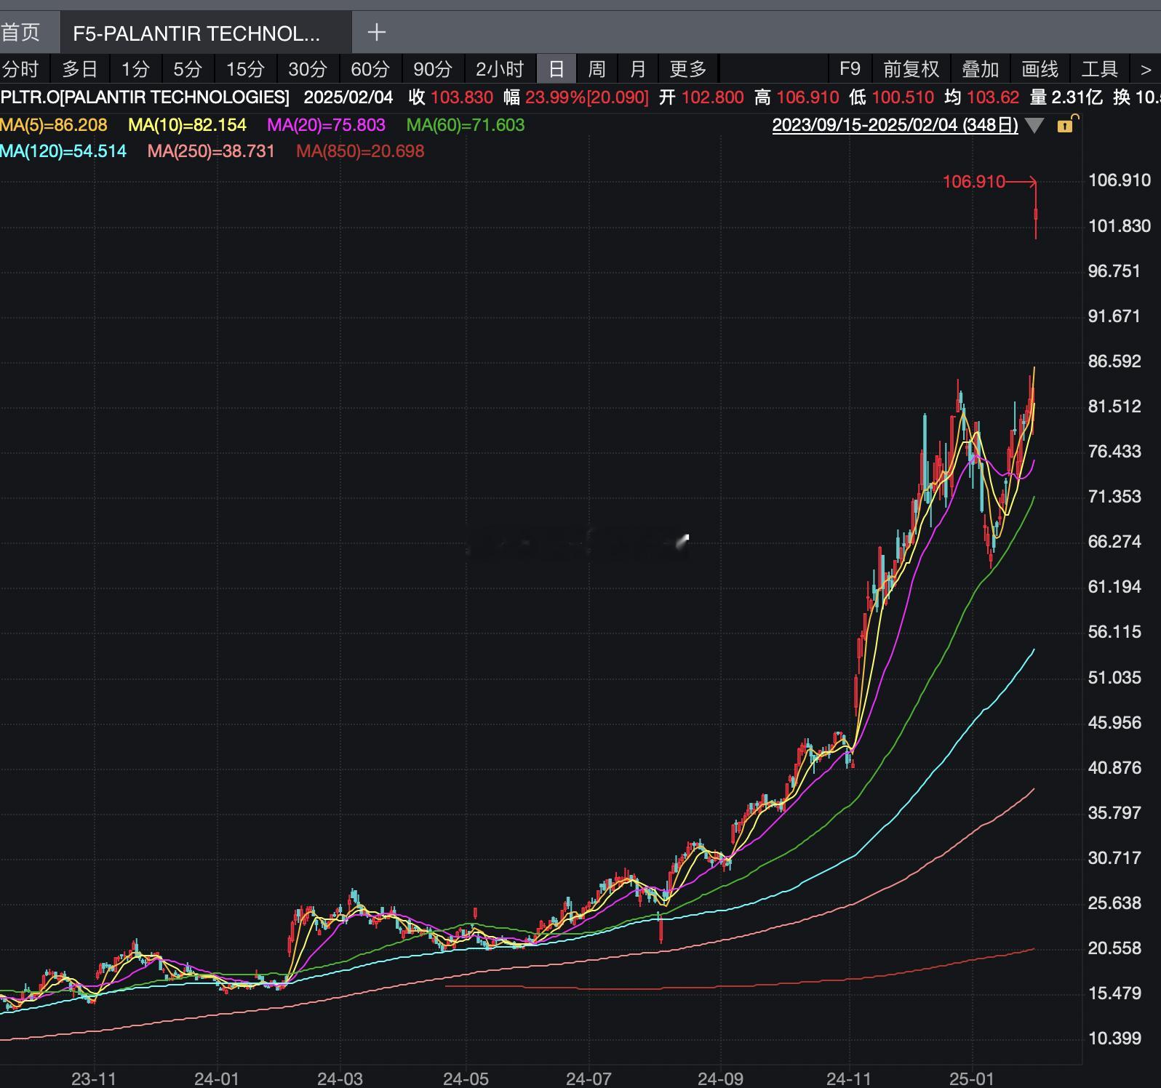Open the F9 company info
Image resolution: width=1161 pixels, height=1088 pixels.
coord(850,69)
